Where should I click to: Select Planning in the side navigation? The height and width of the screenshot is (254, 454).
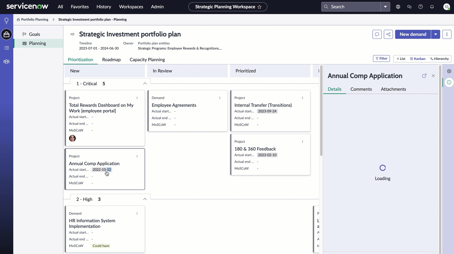click(x=38, y=43)
